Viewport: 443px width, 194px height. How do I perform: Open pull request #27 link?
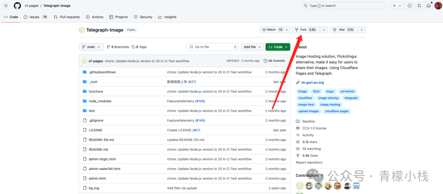pos(192,82)
